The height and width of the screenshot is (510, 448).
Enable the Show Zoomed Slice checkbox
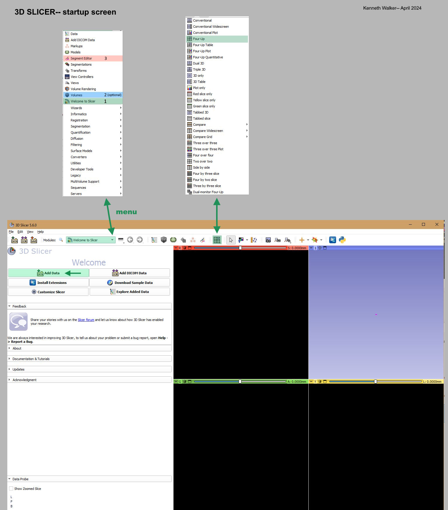coord(11,488)
